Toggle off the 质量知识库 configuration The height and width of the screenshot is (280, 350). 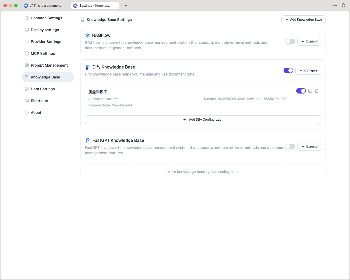[x=301, y=91]
